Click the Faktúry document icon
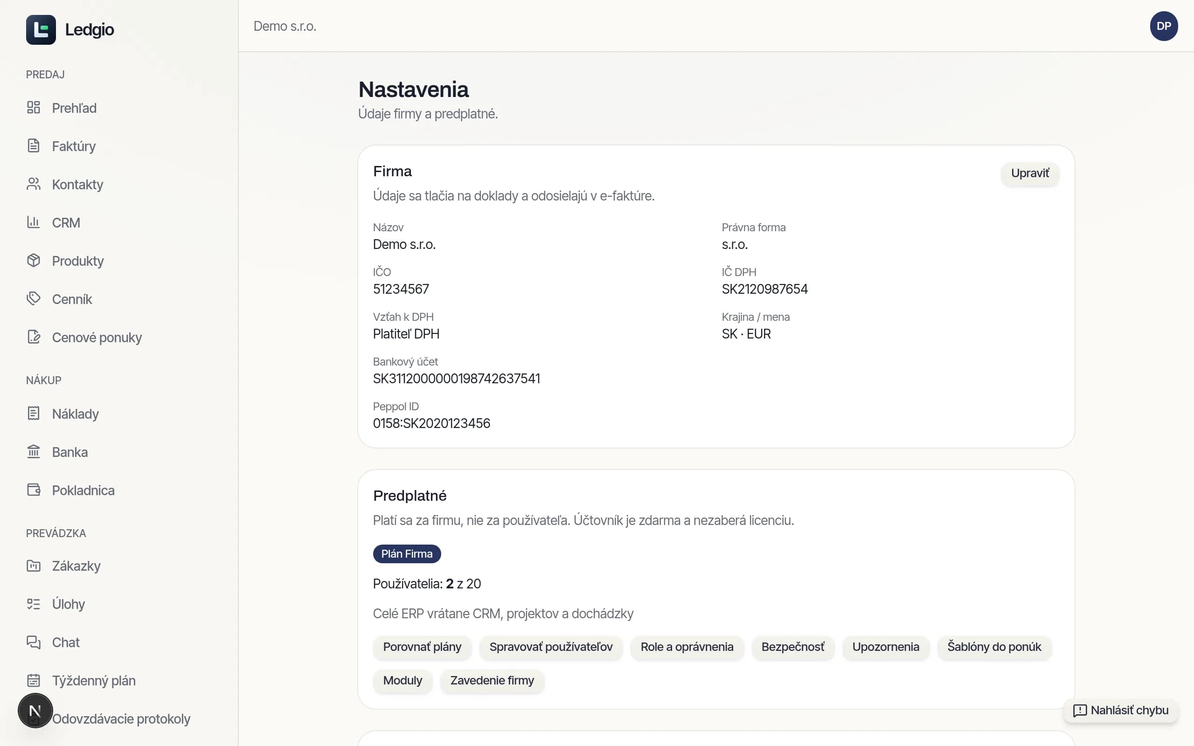Viewport: 1194px width, 746px height. (x=34, y=146)
